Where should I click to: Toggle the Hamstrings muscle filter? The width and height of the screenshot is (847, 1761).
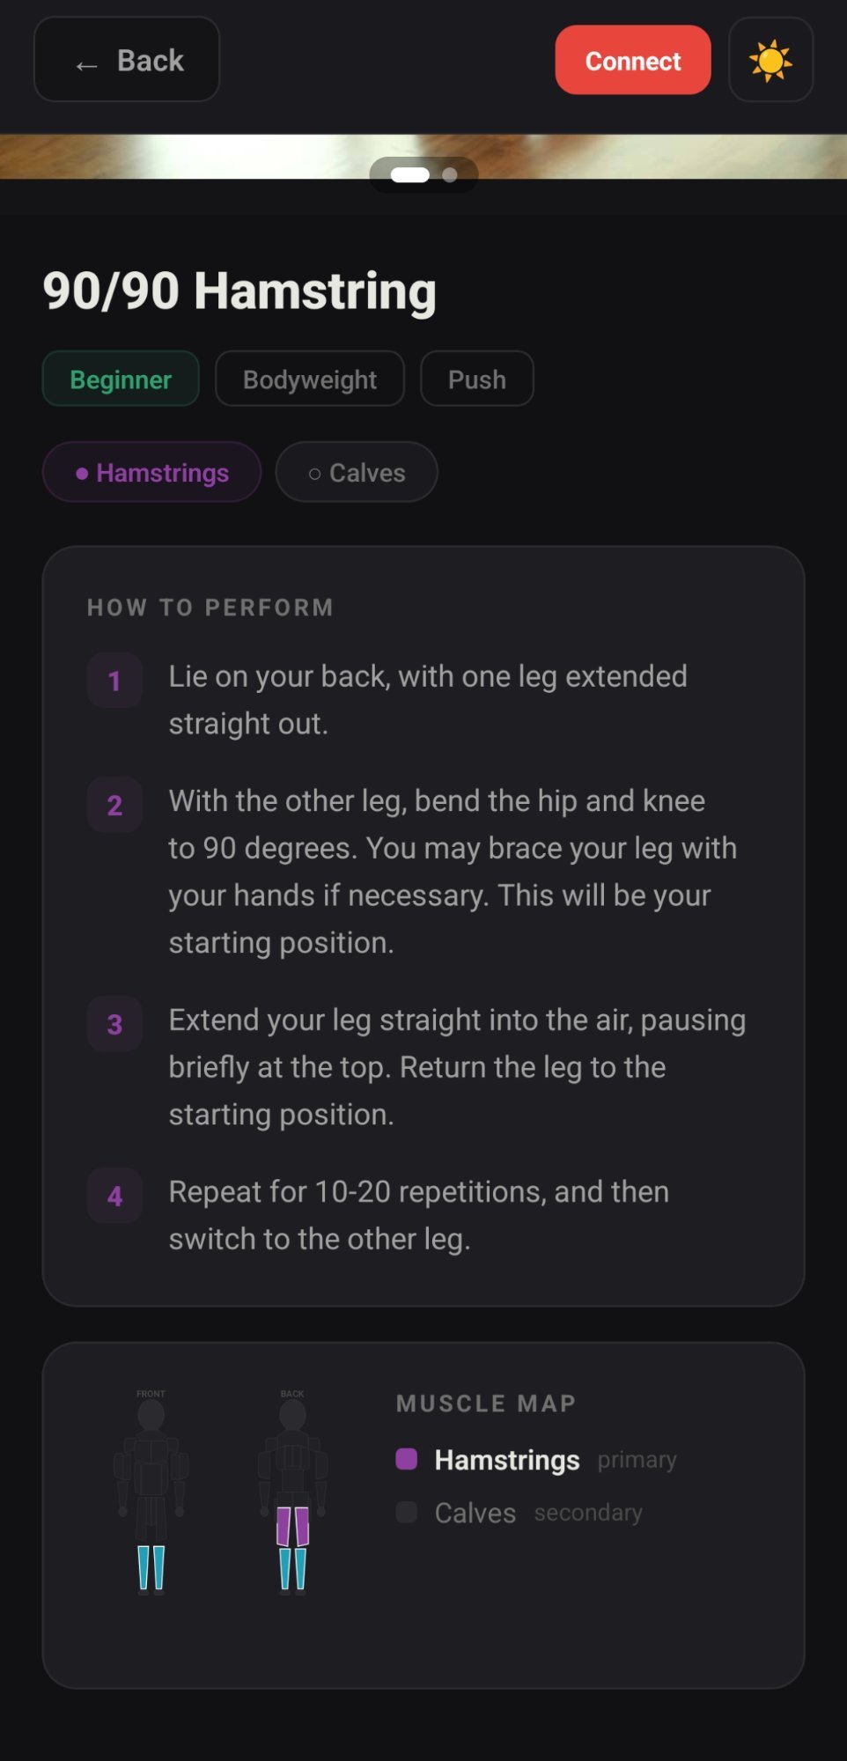[151, 472]
